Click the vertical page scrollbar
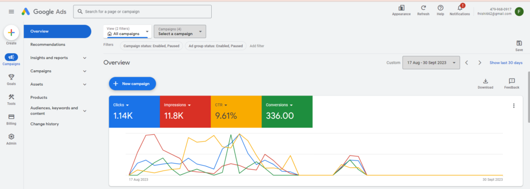 (x=528, y=97)
